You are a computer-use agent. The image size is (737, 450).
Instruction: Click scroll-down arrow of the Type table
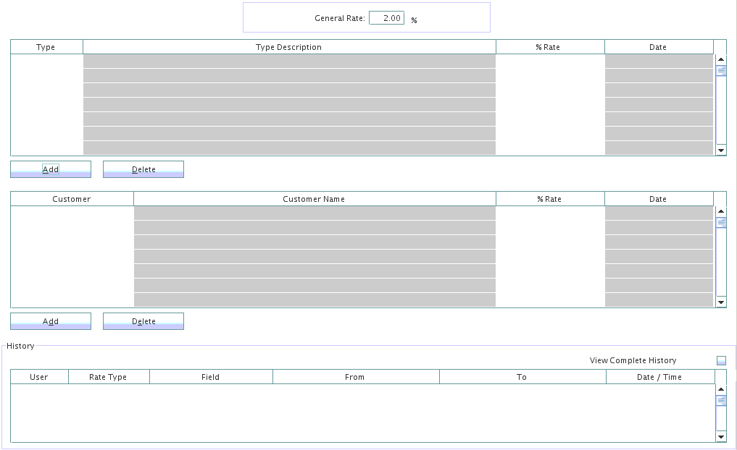point(721,150)
